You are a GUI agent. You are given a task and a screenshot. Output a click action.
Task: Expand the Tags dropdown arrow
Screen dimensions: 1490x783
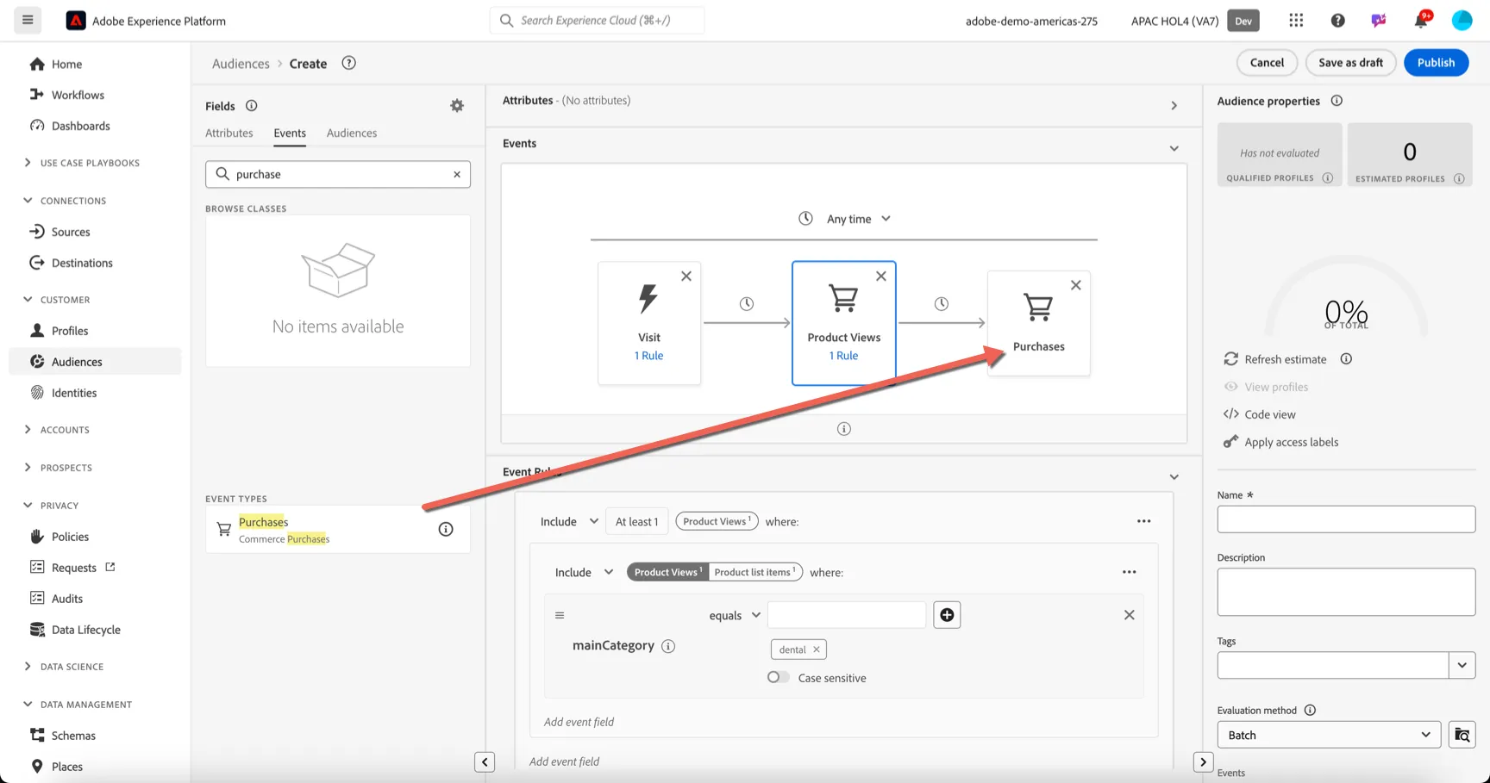pos(1462,665)
